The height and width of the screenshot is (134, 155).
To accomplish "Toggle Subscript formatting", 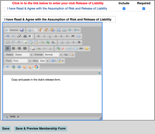I will tap(61, 36).
